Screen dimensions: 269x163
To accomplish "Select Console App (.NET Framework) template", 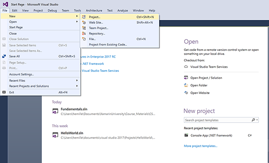I will 211,135.
